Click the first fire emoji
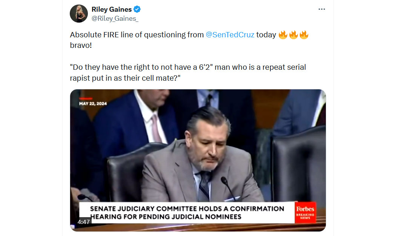This screenshot has width=396, height=236. click(x=283, y=35)
